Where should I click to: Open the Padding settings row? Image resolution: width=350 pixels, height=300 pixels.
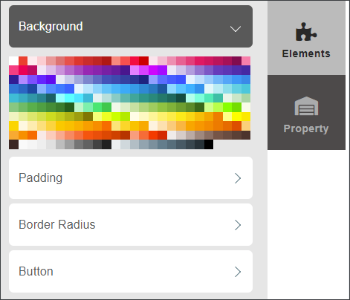[131, 177]
